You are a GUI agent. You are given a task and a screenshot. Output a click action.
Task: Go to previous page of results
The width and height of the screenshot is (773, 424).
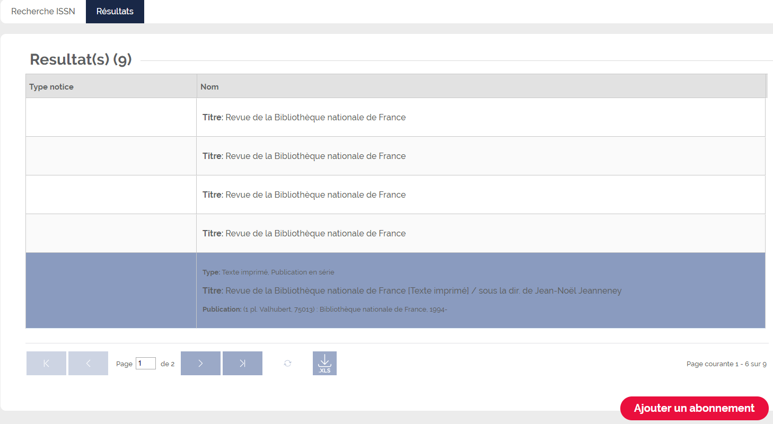click(88, 364)
